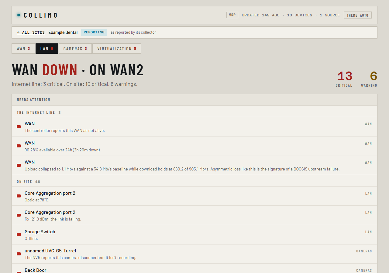
Task: Click red status marker beside upload collapsed alert
Action: 19,165
